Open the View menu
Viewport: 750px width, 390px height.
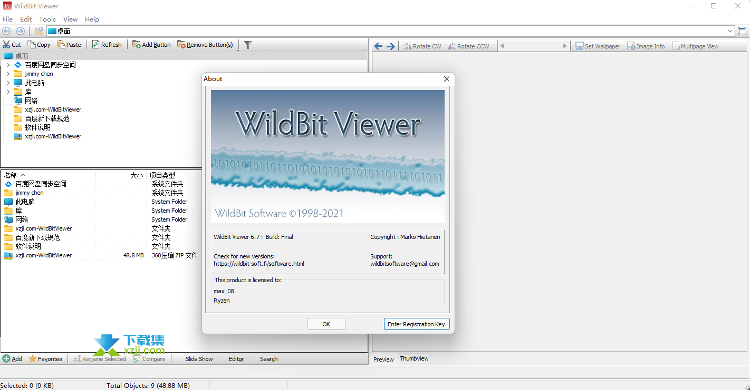click(x=70, y=19)
